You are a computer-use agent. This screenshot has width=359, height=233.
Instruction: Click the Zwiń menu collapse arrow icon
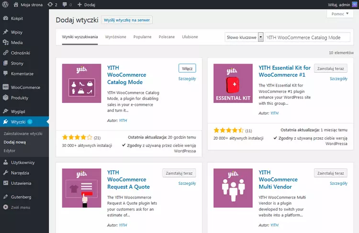click(6, 207)
